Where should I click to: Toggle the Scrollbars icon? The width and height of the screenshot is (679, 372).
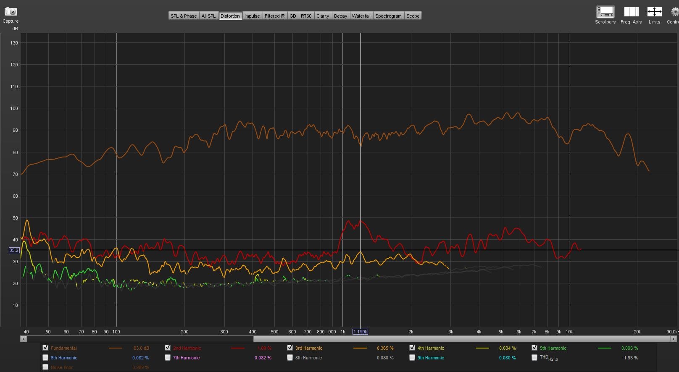(605, 12)
